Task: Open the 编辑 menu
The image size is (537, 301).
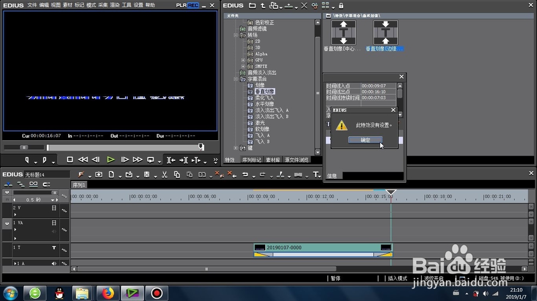Action: (x=44, y=5)
